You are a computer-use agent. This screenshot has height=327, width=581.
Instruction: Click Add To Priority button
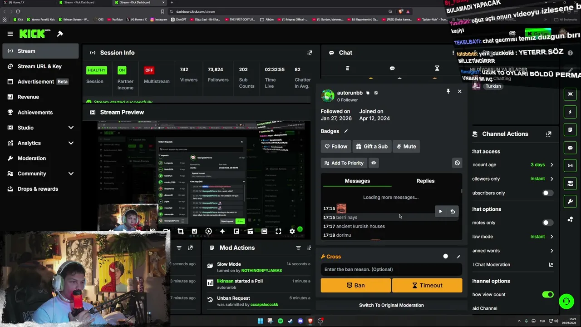point(344,163)
